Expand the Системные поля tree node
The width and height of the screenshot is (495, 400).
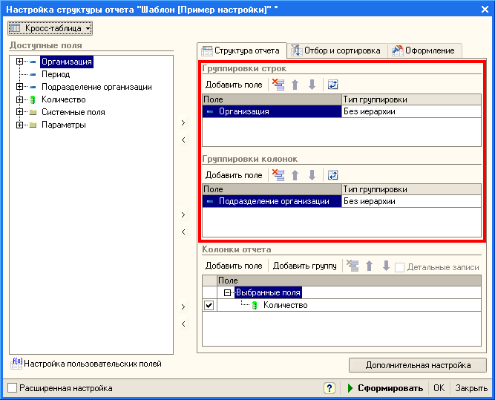coord(20,112)
